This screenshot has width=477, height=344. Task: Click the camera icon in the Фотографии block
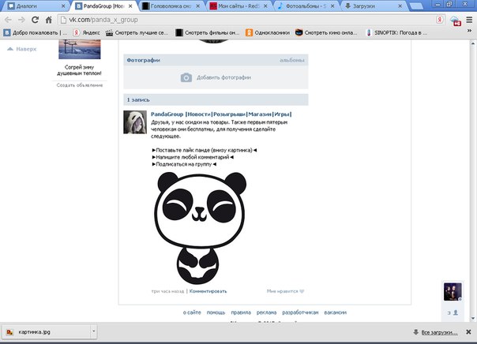click(186, 77)
